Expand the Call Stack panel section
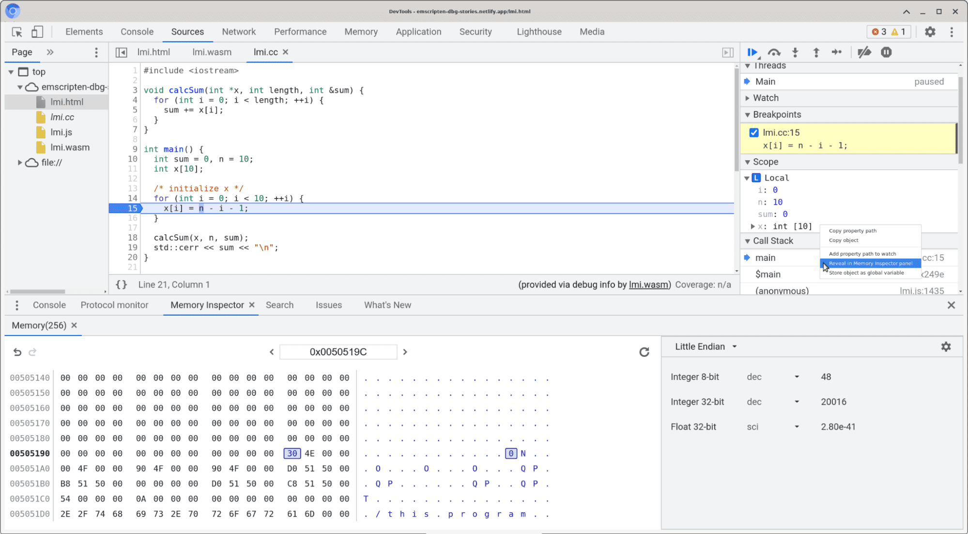The width and height of the screenshot is (968, 534). (x=748, y=241)
